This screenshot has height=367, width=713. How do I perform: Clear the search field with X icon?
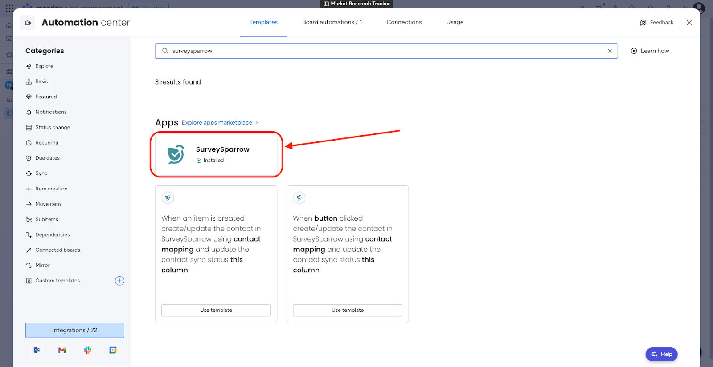[610, 51]
